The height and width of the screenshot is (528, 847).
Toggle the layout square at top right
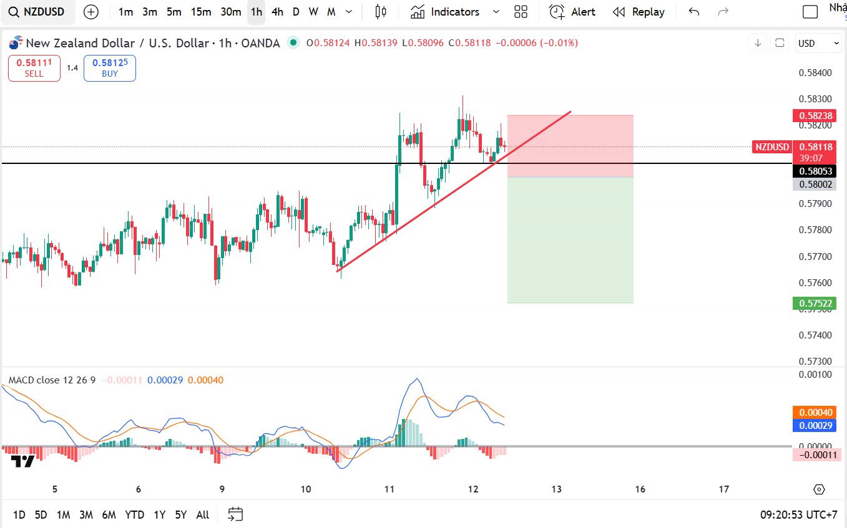tap(810, 12)
